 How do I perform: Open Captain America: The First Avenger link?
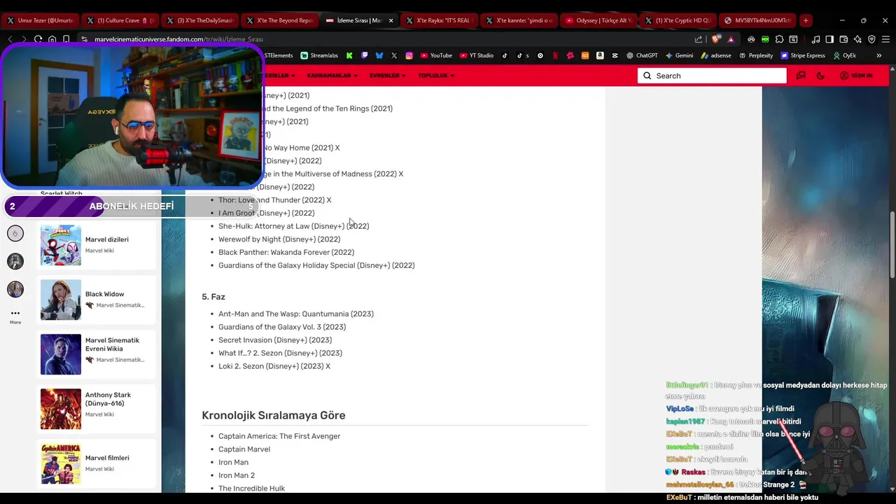tap(279, 436)
